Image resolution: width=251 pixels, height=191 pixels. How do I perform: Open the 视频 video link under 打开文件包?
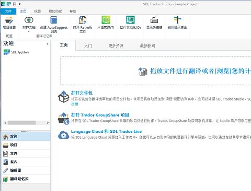[75, 104]
